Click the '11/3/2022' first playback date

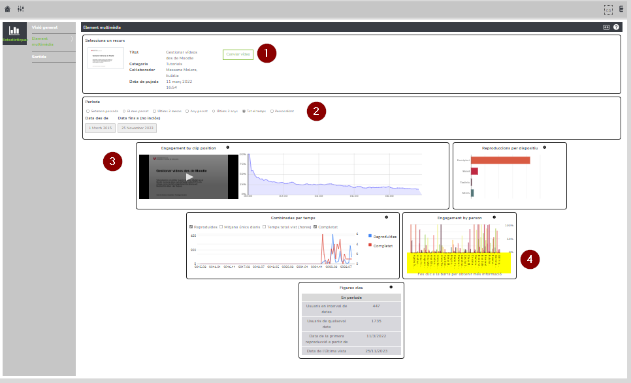[x=376, y=336]
